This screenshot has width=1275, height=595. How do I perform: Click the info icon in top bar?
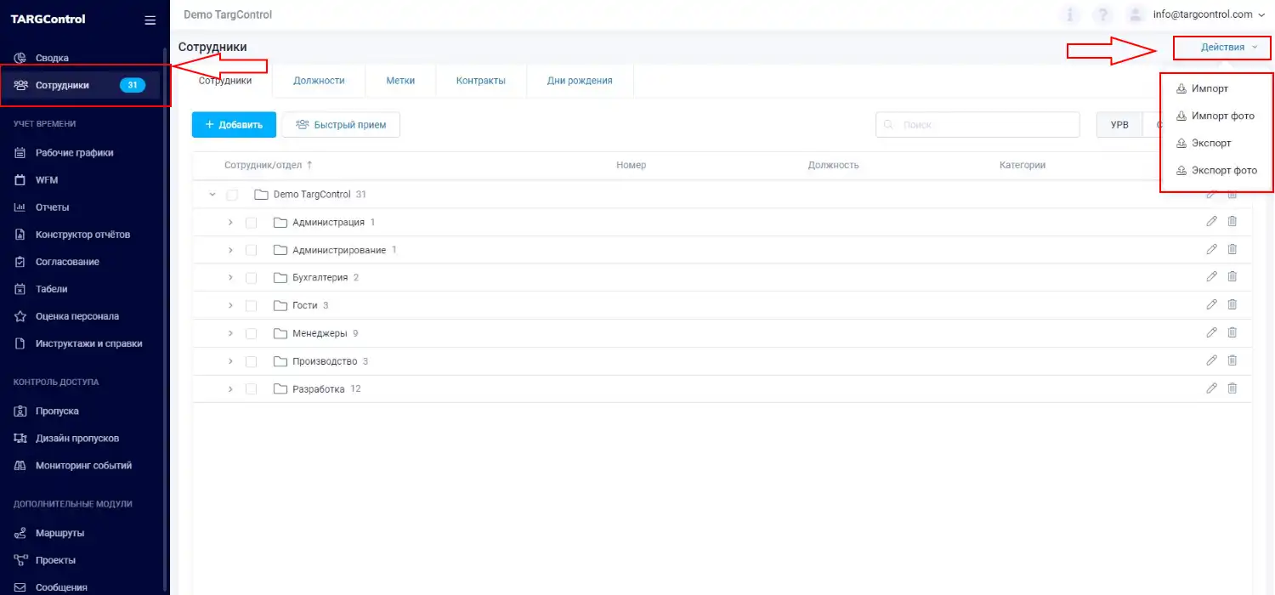[x=1069, y=14]
